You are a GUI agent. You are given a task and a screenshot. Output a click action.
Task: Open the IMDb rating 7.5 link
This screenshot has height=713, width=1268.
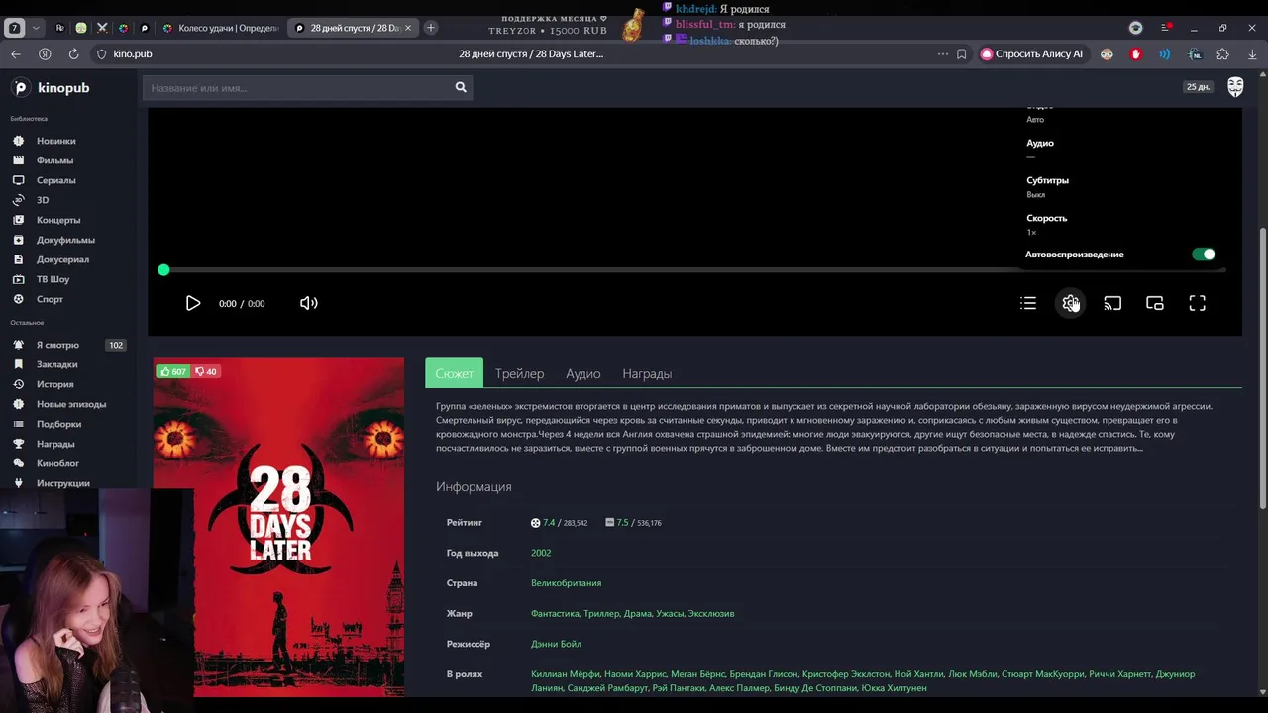click(622, 522)
